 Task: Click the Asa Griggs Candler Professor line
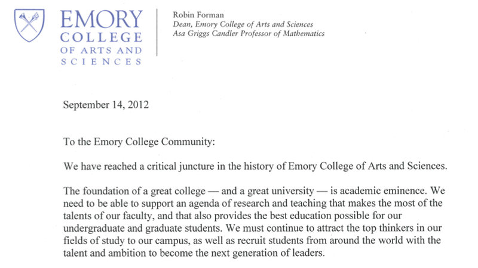point(248,34)
